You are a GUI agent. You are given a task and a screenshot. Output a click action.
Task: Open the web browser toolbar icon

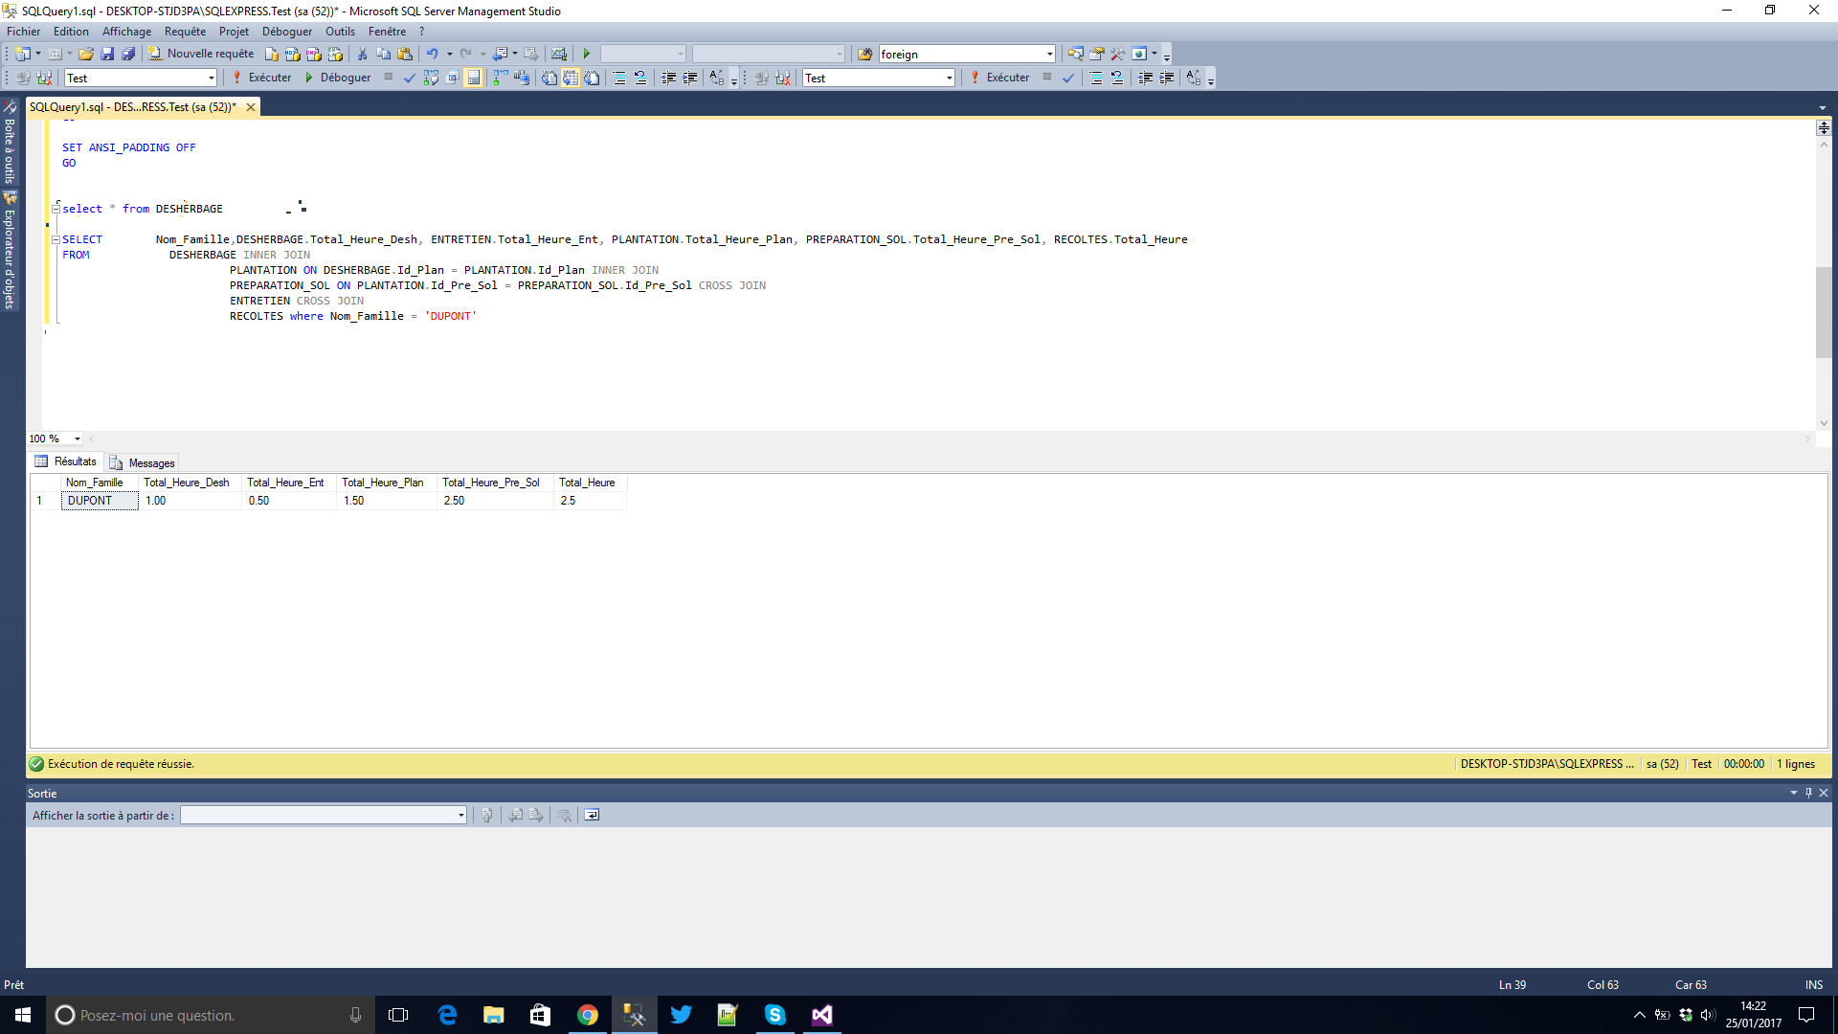point(1139,55)
